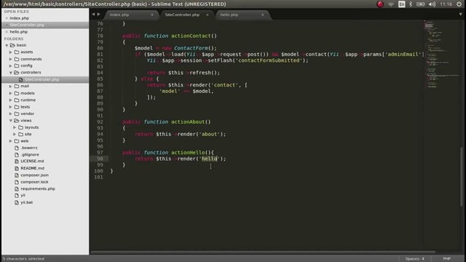Click the vertical editor scrollbar
Screen dimensions: 466x262
click(462, 176)
